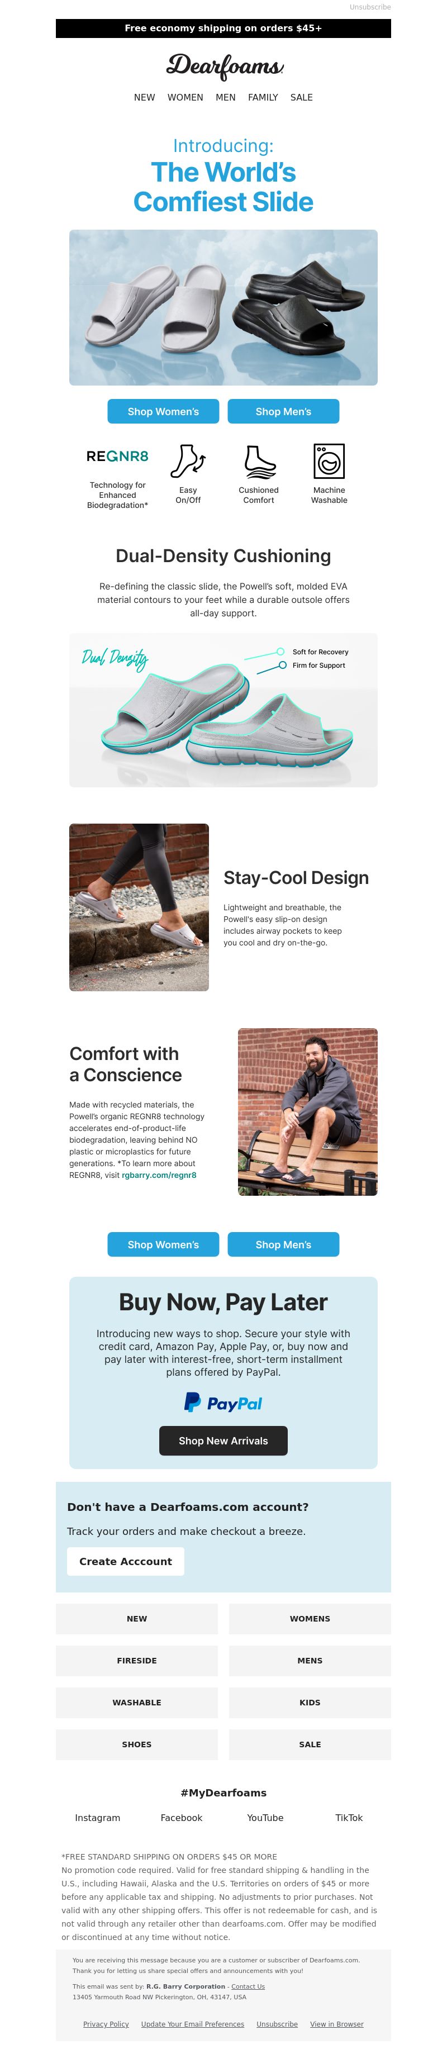Screen dimensions: 447x2049
Task: Select the FAMILY navigation item
Action: (263, 97)
